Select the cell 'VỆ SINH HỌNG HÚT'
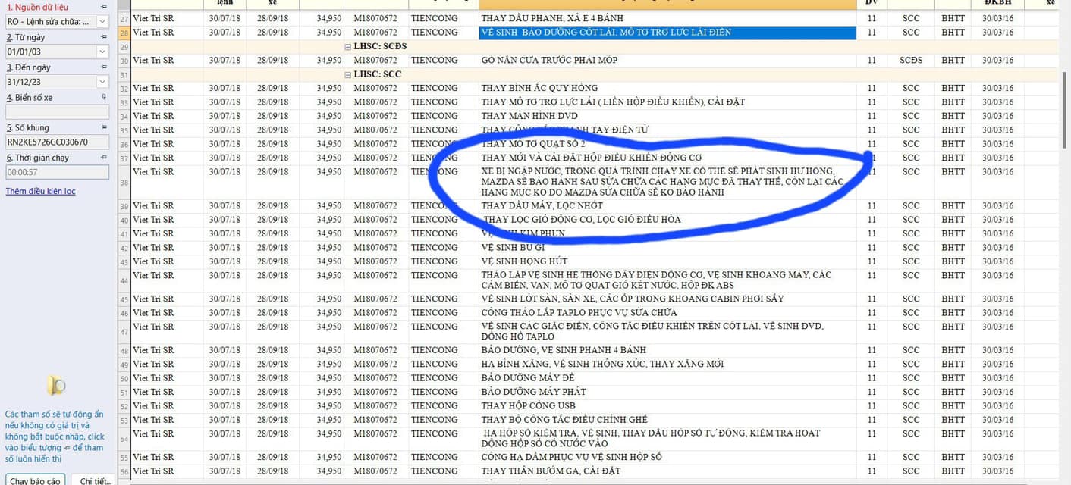Image resolution: width=1071 pixels, height=485 pixels. (x=667, y=261)
